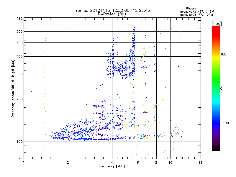Click the y-axis tick label '400'
Viewport: 236px width, 177px height.
[20, 57]
